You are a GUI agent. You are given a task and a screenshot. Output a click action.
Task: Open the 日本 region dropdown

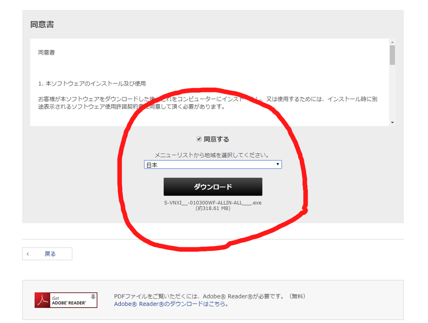(x=213, y=164)
